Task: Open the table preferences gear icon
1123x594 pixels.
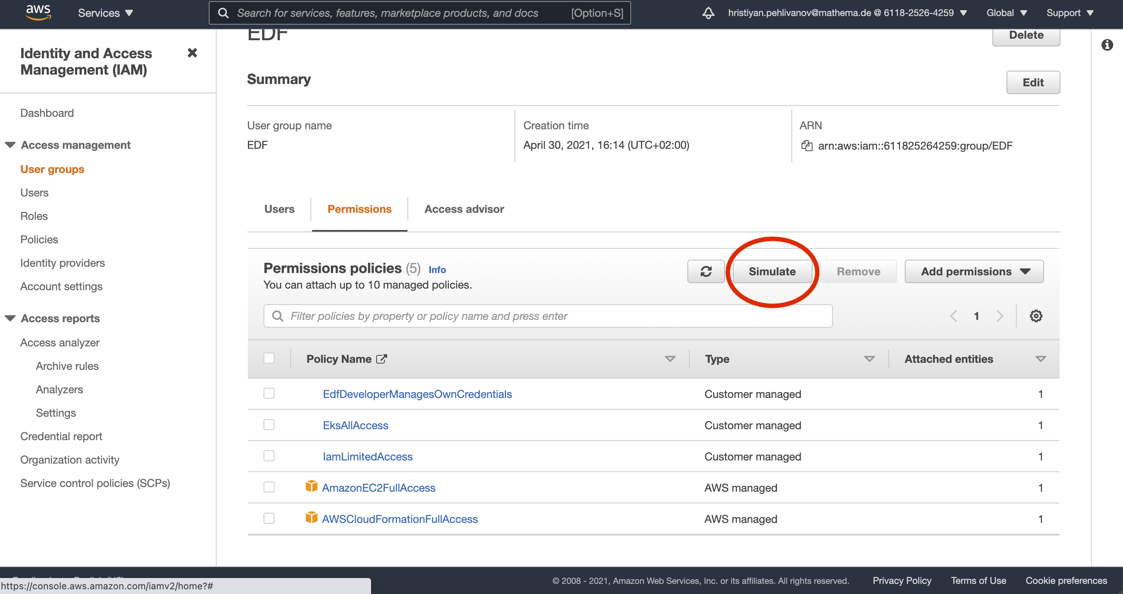Action: 1036,316
